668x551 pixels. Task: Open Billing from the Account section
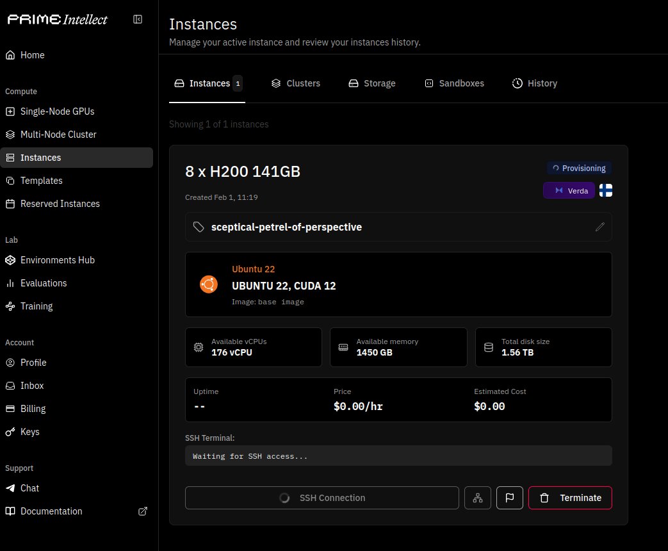click(x=33, y=409)
